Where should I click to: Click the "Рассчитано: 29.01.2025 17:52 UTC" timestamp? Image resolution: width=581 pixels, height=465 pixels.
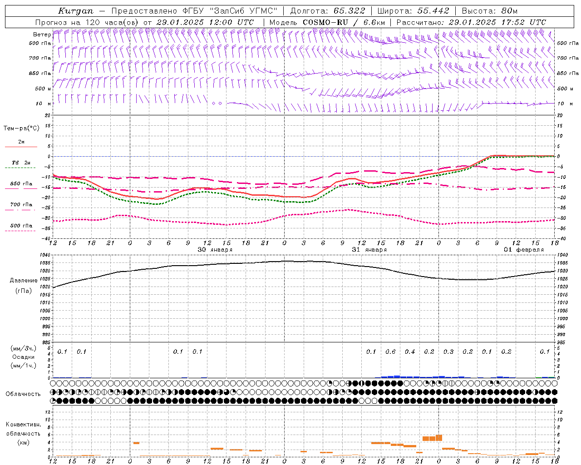click(x=471, y=22)
